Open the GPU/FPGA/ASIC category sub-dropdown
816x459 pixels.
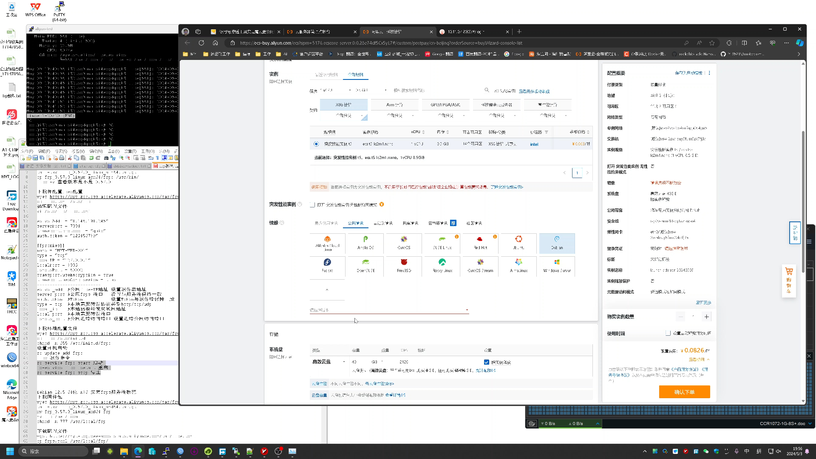(x=445, y=116)
